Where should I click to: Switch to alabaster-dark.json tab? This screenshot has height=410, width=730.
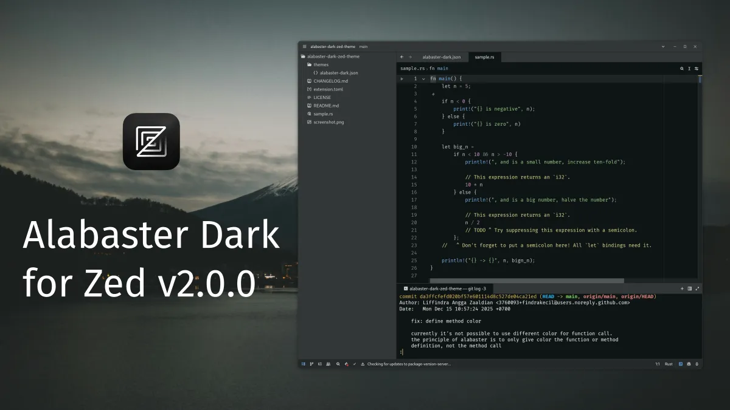442,57
